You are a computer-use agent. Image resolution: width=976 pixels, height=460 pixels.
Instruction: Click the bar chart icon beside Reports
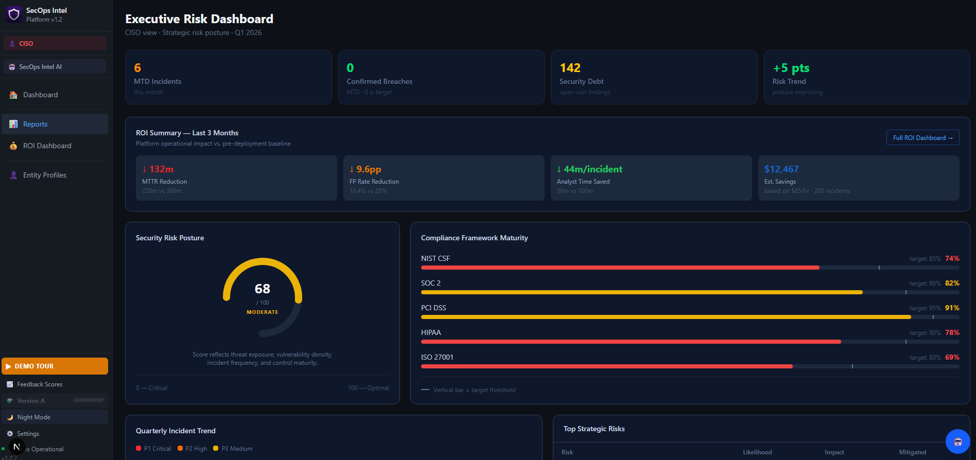tap(13, 125)
